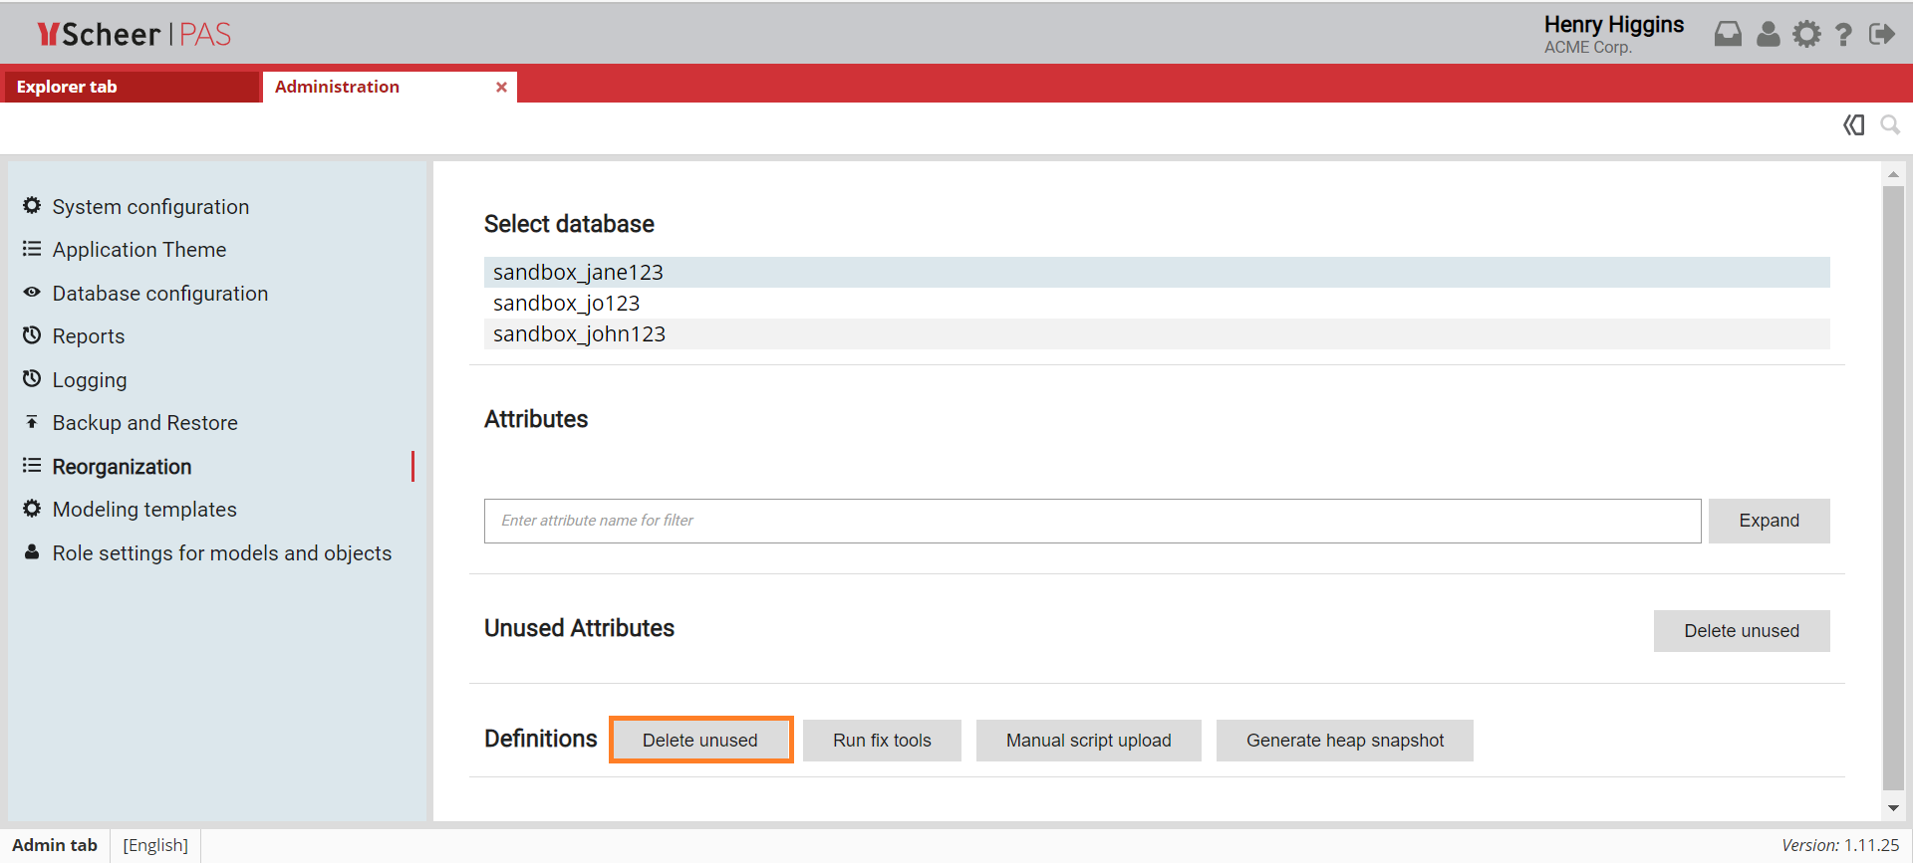Click the logout icon
1913x863 pixels.
(x=1881, y=35)
